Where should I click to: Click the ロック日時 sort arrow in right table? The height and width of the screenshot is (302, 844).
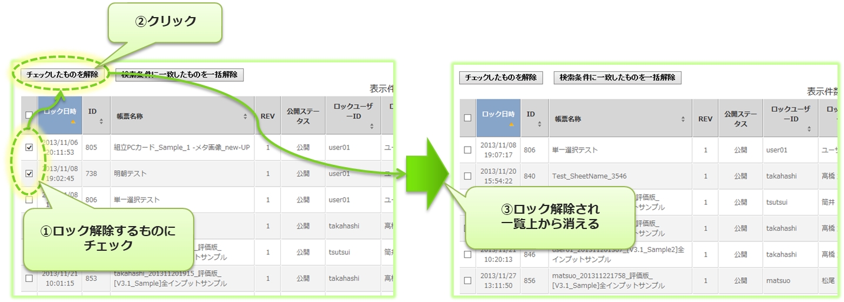pyautogui.click(x=511, y=124)
